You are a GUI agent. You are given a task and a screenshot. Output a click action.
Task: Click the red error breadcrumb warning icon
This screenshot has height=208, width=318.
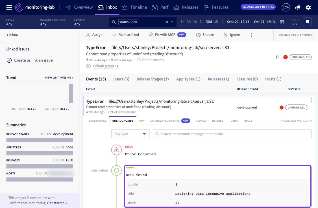click(x=116, y=150)
